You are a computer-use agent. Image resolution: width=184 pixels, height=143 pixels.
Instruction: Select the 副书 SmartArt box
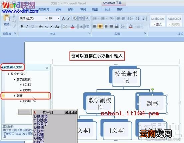tap(152, 104)
